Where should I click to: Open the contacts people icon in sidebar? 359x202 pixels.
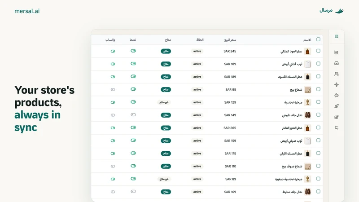[x=336, y=74]
